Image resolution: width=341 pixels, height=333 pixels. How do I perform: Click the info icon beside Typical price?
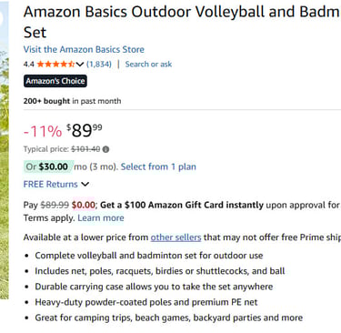click(x=105, y=149)
